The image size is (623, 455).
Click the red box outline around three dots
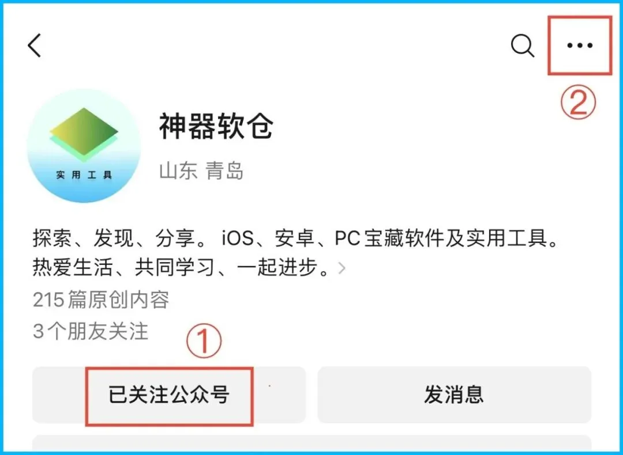tap(580, 45)
